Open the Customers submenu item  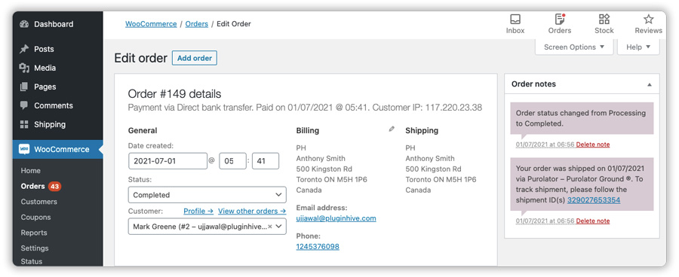(x=39, y=202)
